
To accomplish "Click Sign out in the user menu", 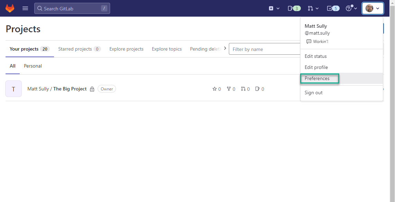I will (313, 93).
